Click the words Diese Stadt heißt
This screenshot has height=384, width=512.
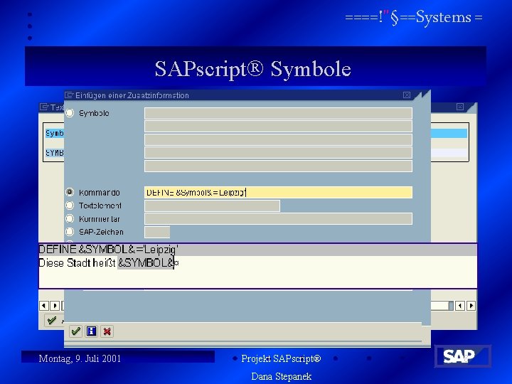77,263
